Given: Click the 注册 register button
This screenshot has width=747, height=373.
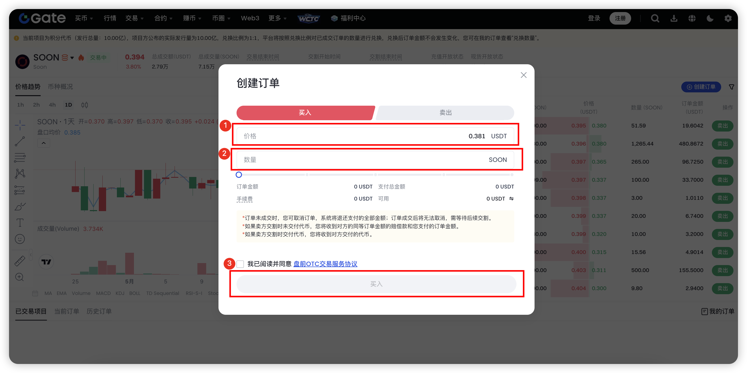Looking at the screenshot, I should [x=620, y=18].
